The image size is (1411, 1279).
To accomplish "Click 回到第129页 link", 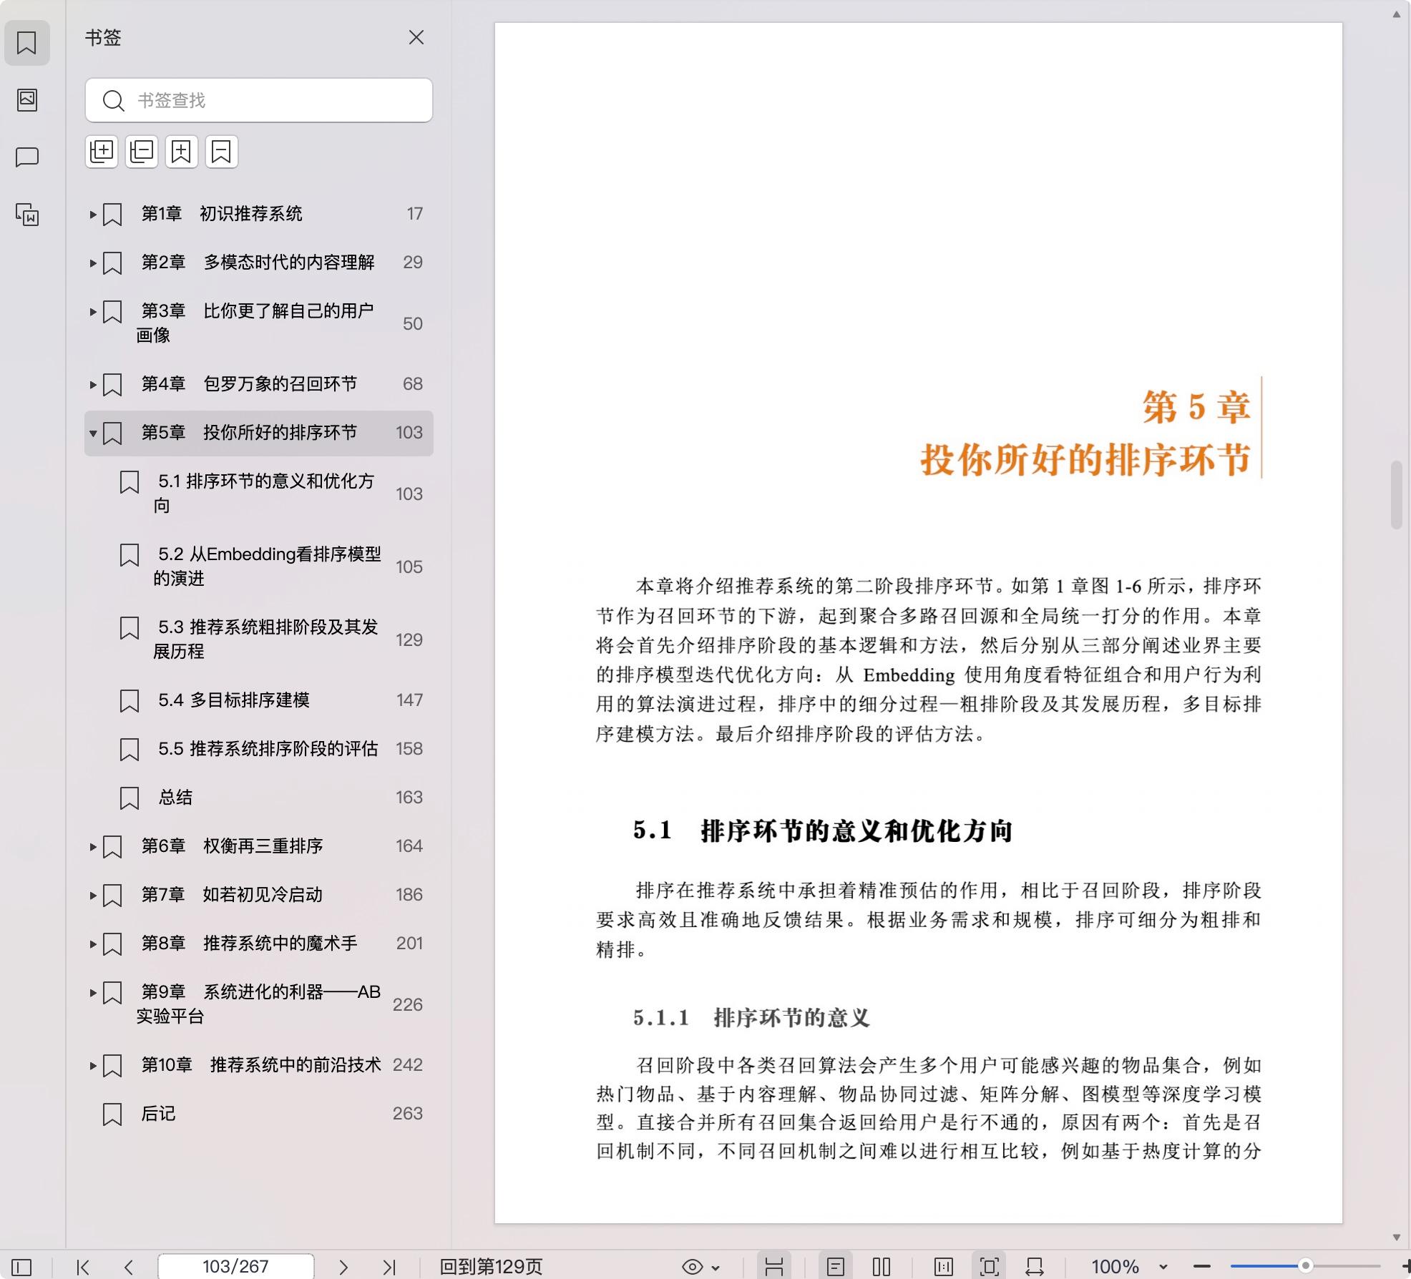I will tap(491, 1266).
